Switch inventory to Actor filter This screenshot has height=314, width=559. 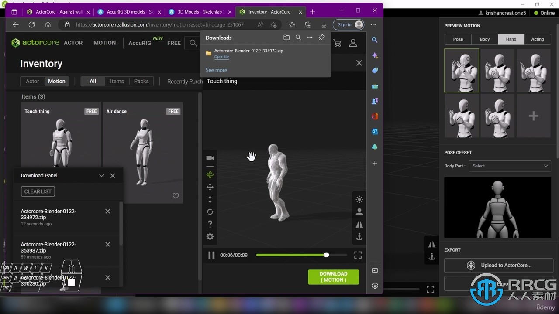tap(32, 81)
